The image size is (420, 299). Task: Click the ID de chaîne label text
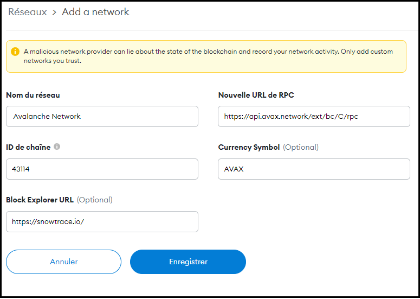[28, 147]
